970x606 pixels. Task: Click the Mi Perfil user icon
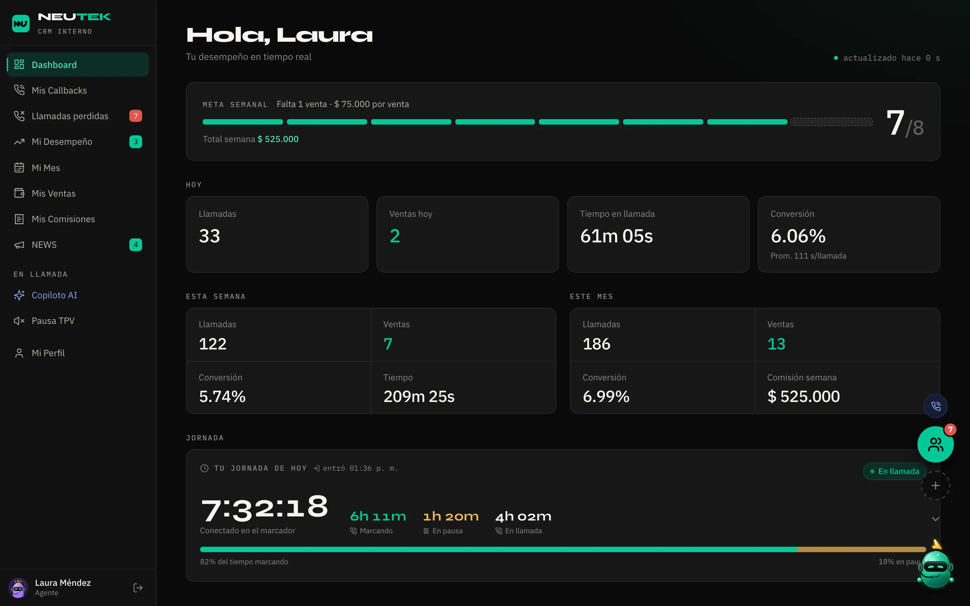coord(19,353)
